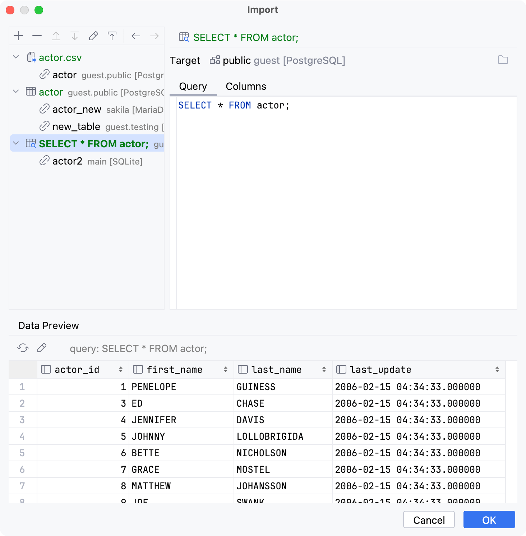Switch to the Query tab
526x536 pixels.
[x=193, y=86]
